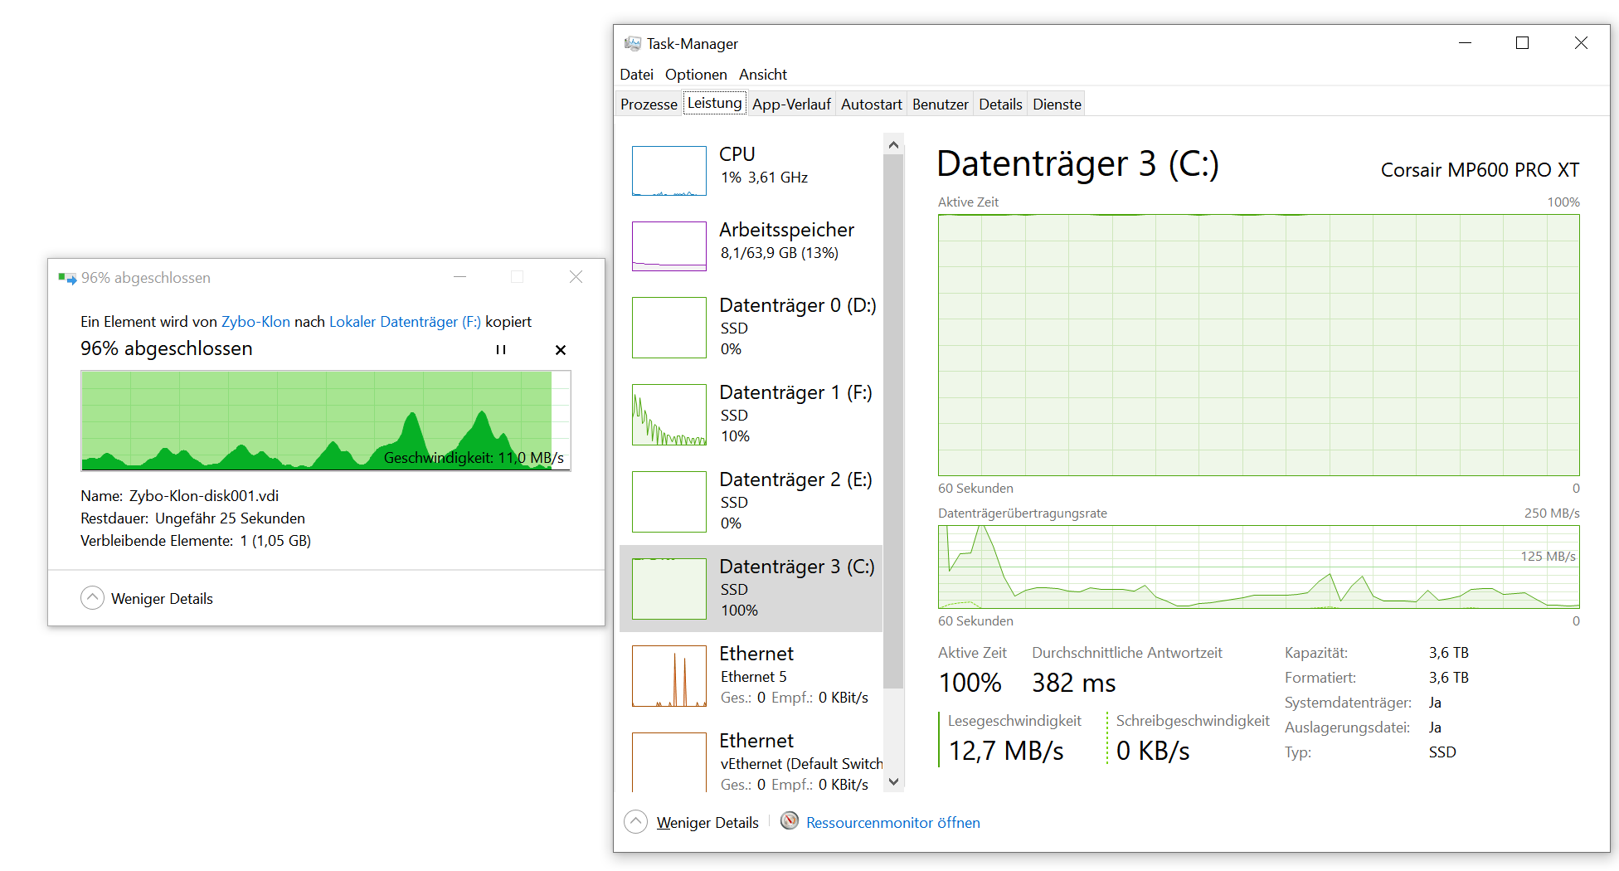Select the Leistung tab
The width and height of the screenshot is (1619, 871).
[x=714, y=103]
